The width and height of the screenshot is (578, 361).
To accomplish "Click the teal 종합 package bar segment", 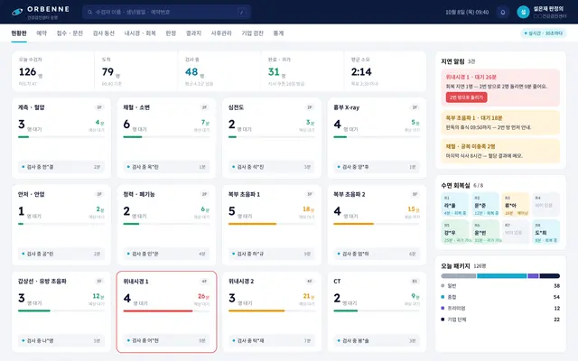I will pyautogui.click(x=502, y=276).
